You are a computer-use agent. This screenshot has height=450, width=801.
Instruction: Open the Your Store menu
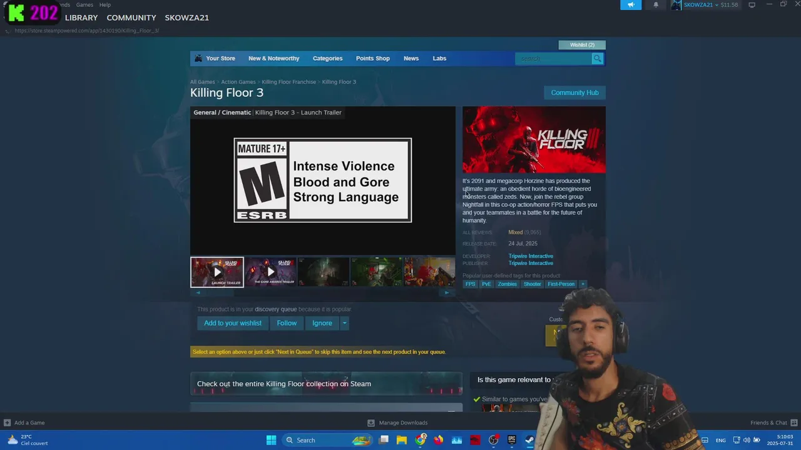[220, 59]
